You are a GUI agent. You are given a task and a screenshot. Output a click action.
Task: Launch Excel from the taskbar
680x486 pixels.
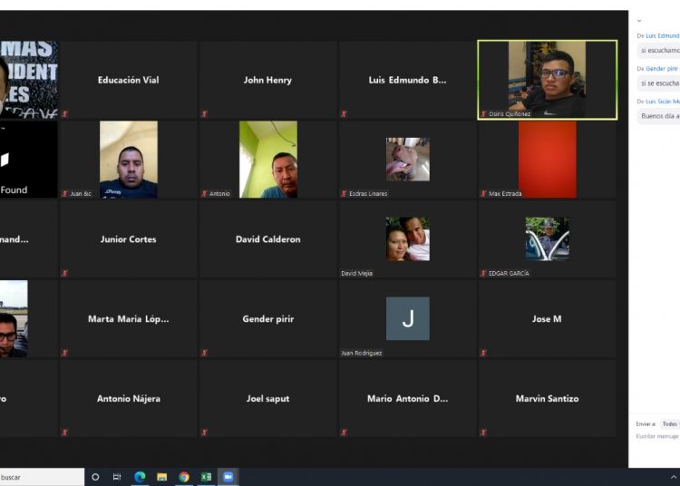pos(206,477)
